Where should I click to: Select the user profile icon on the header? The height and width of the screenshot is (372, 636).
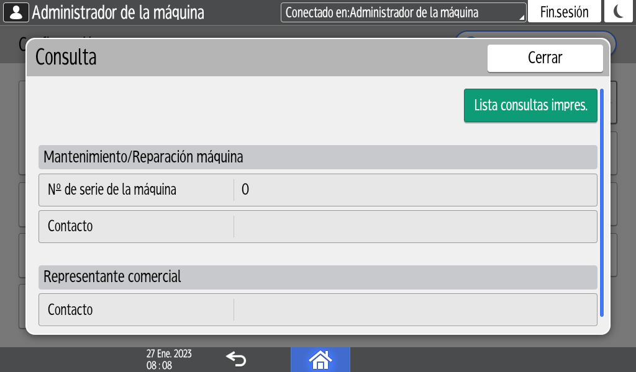[17, 11]
